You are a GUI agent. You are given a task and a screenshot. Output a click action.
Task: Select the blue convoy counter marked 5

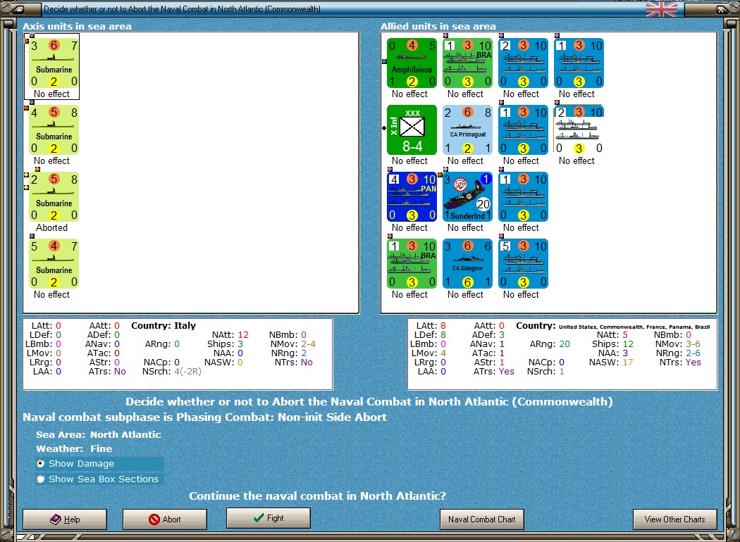click(524, 265)
